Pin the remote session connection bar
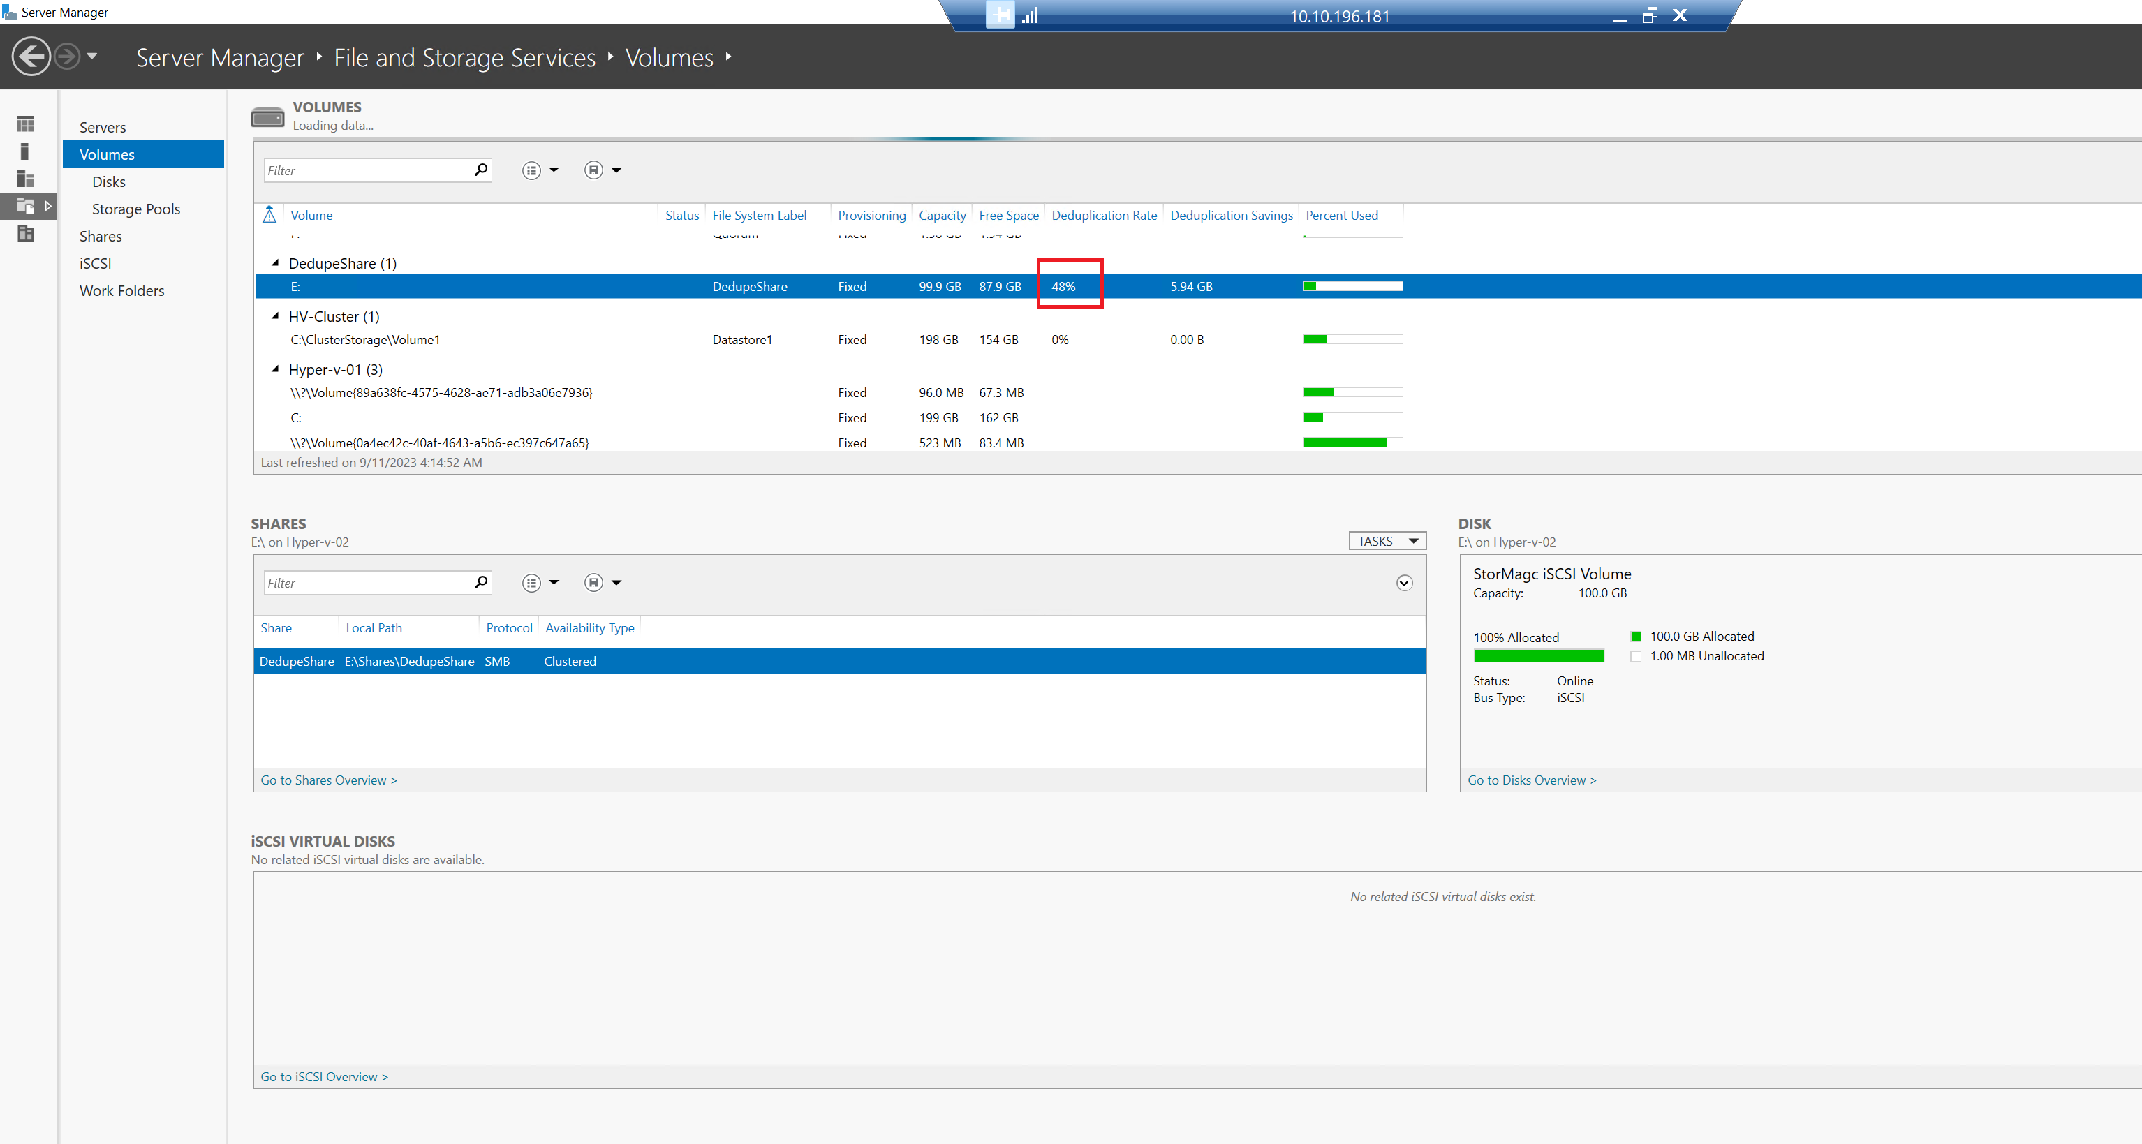This screenshot has width=2142, height=1144. coord(1000,15)
